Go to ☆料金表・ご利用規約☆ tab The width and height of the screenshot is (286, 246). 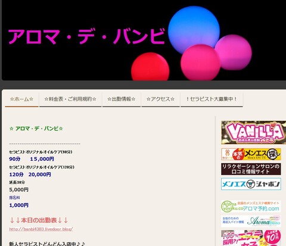click(x=70, y=99)
